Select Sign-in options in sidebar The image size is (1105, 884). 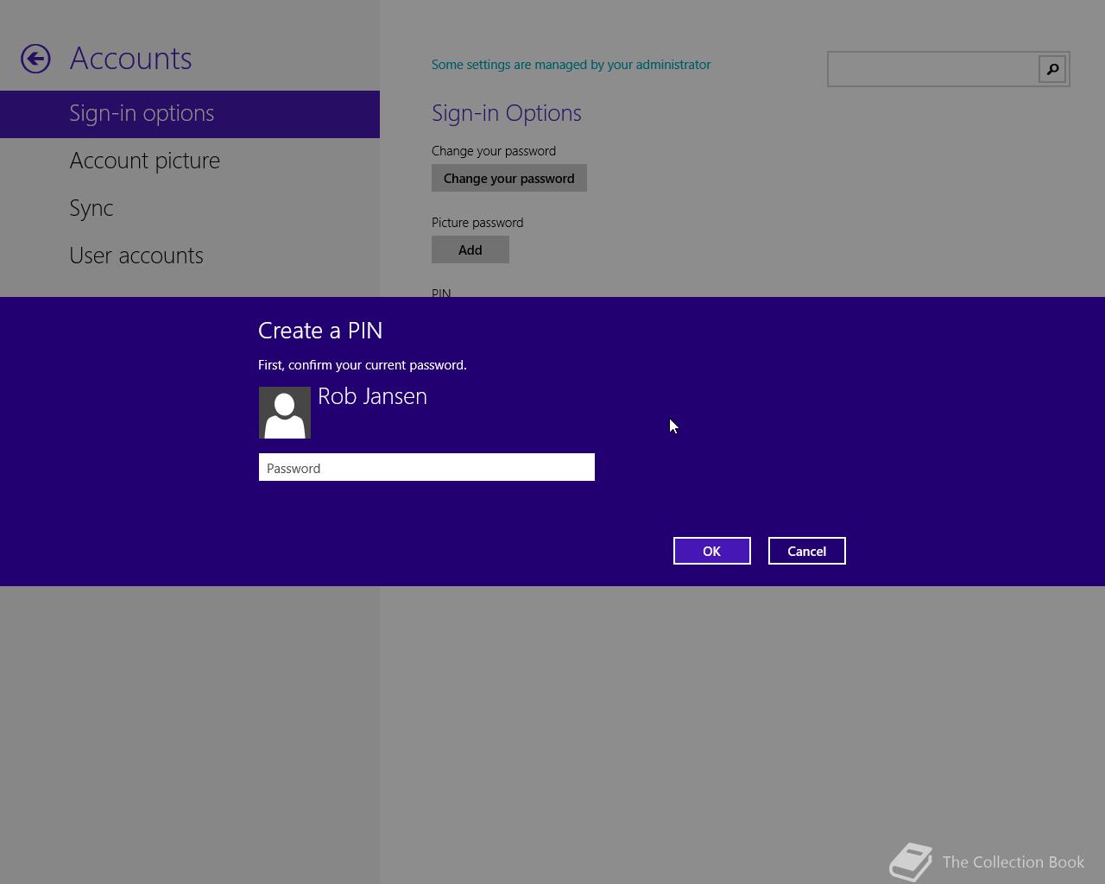tap(190, 114)
